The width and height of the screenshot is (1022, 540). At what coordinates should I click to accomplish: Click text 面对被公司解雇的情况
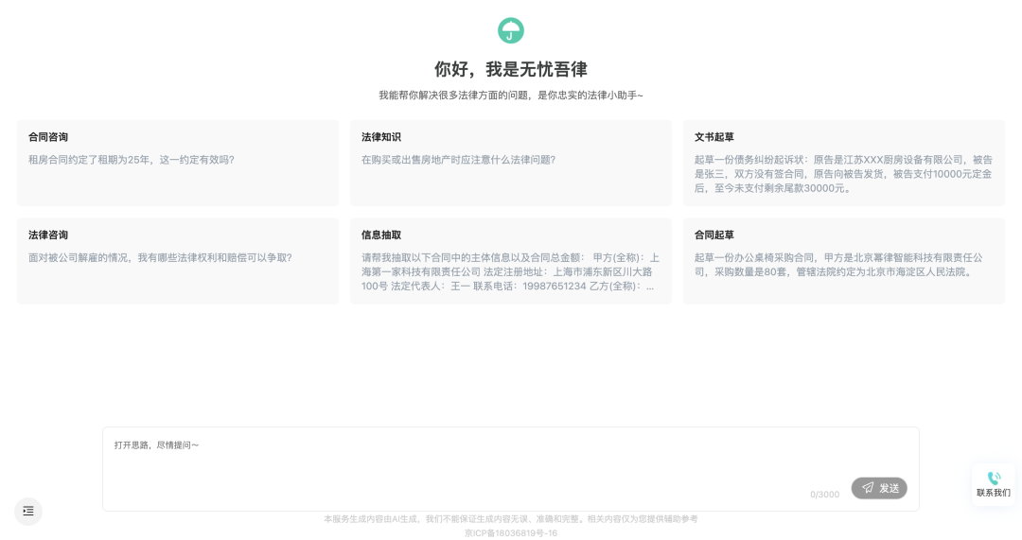click(x=78, y=257)
